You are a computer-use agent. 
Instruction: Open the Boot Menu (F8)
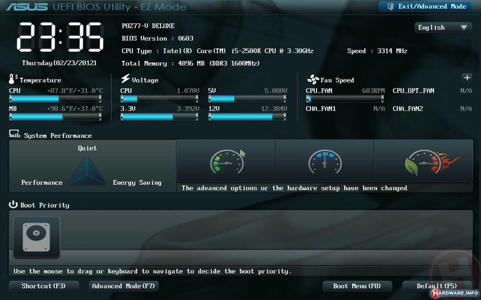(x=357, y=286)
